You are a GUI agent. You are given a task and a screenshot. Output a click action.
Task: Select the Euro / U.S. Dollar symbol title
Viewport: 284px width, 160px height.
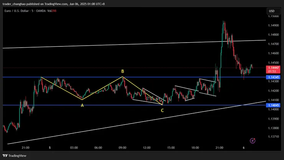(x=17, y=11)
